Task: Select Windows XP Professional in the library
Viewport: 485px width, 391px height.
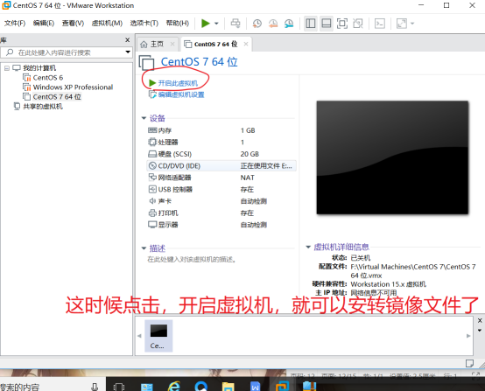Action: pyautogui.click(x=73, y=87)
